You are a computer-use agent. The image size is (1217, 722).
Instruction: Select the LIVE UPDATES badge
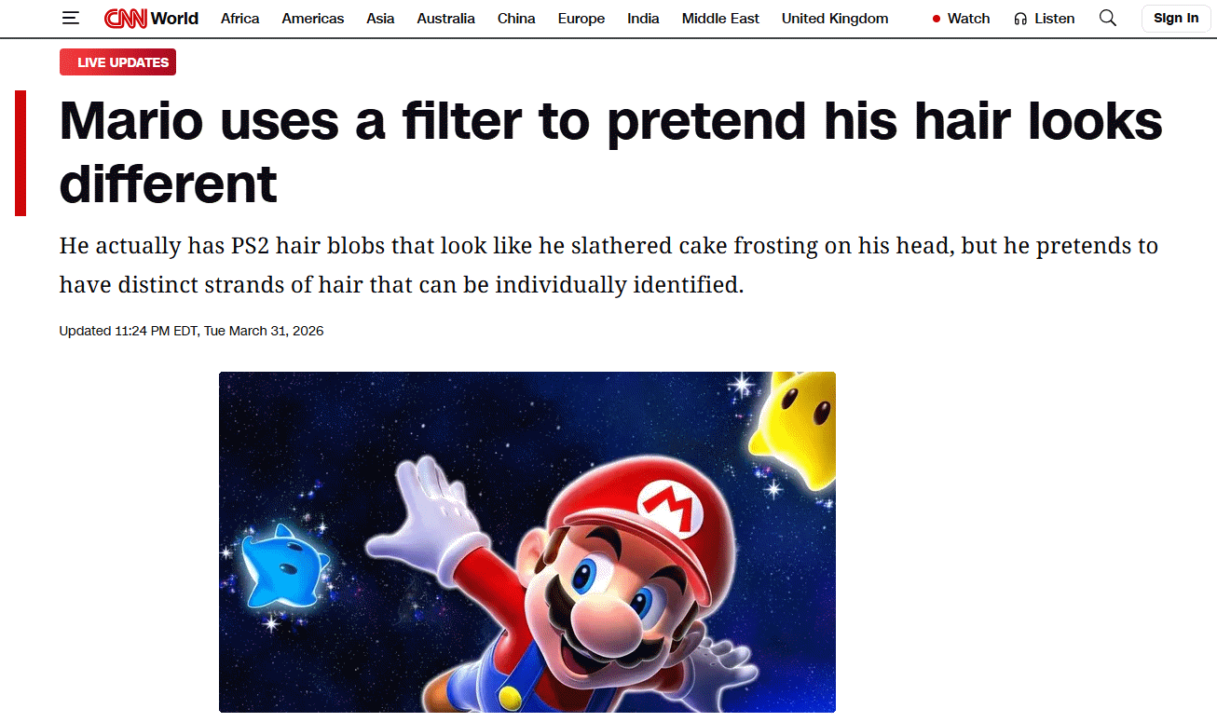[x=117, y=62]
